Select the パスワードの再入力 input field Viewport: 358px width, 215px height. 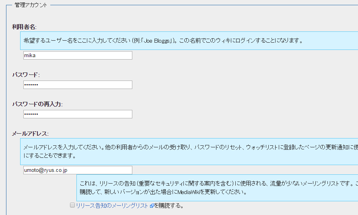pos(78,114)
